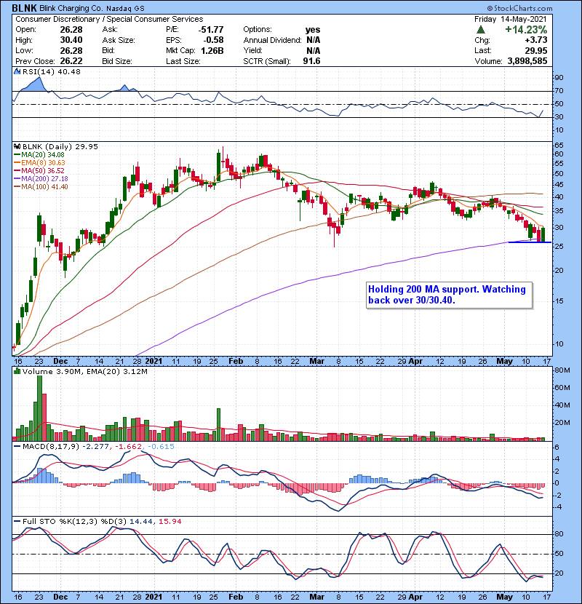Click the date Friday 14-May-2021
Screen dimensions: 582x604
[511, 19]
